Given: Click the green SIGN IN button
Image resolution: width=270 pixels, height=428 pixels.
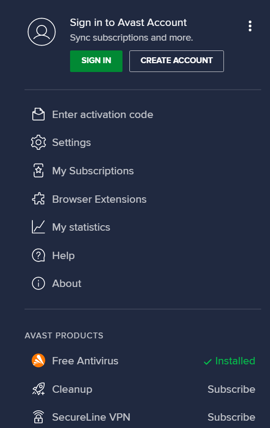Looking at the screenshot, I should pyautogui.click(x=96, y=61).
